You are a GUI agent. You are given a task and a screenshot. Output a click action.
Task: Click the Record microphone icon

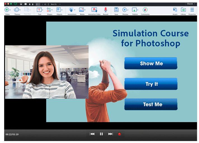[x=106, y=10]
